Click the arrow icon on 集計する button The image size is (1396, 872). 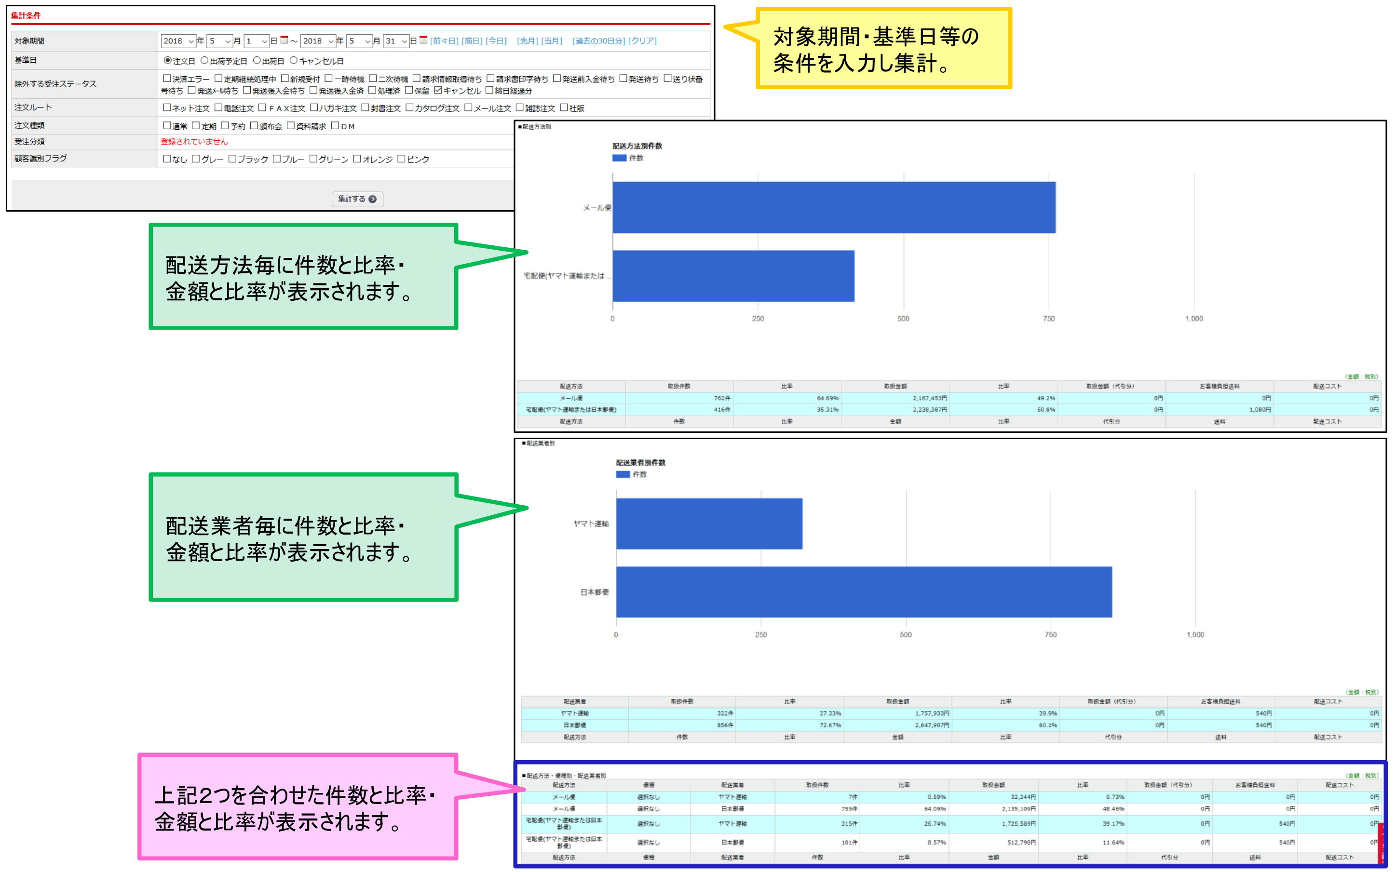pos(373,199)
